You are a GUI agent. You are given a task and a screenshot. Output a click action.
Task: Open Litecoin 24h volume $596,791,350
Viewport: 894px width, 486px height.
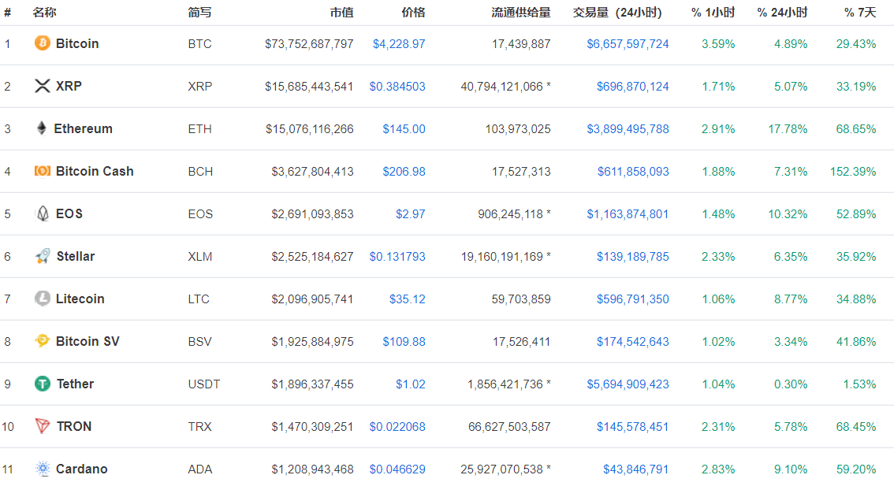(x=633, y=299)
